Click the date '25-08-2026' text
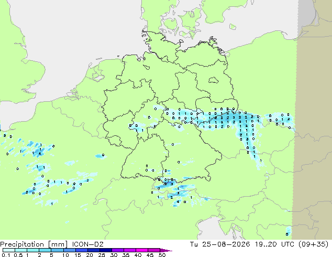 coord(226,244)
